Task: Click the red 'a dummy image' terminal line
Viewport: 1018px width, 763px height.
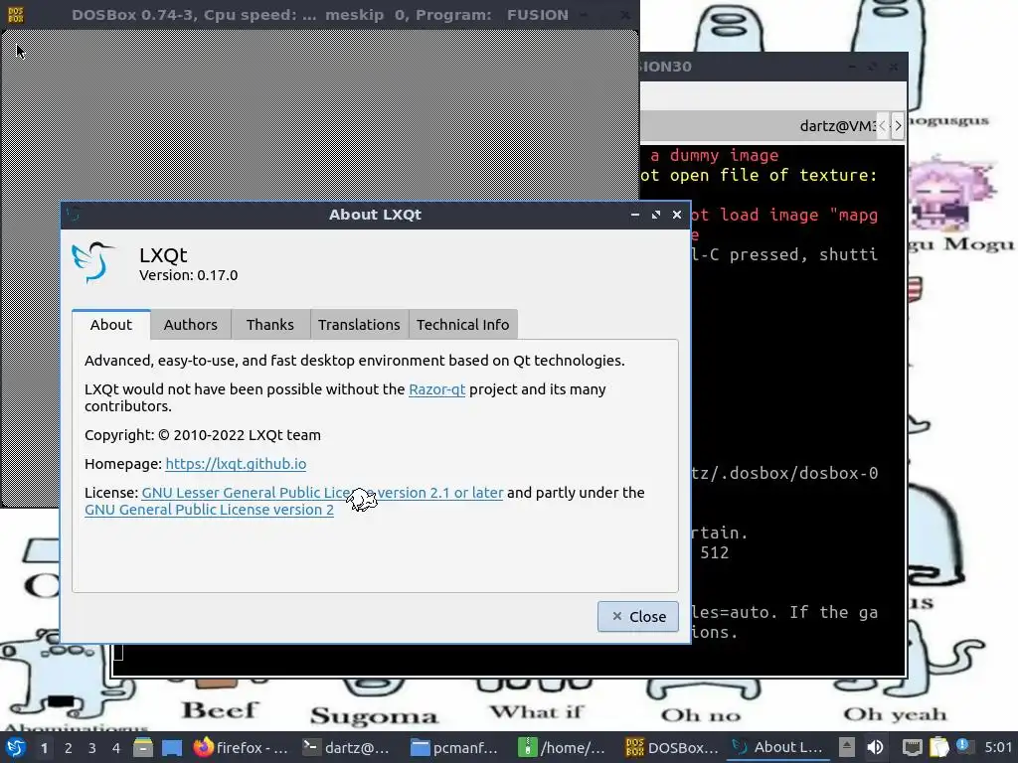Action: point(714,156)
